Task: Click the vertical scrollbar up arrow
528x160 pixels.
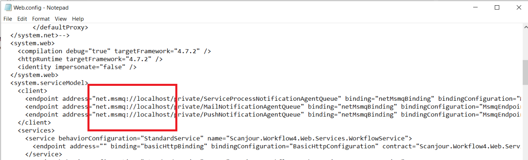Action: coord(525,27)
